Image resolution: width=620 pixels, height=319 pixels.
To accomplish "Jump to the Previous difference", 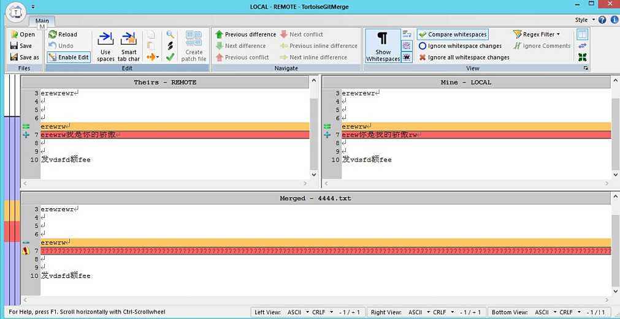I will click(220, 35).
